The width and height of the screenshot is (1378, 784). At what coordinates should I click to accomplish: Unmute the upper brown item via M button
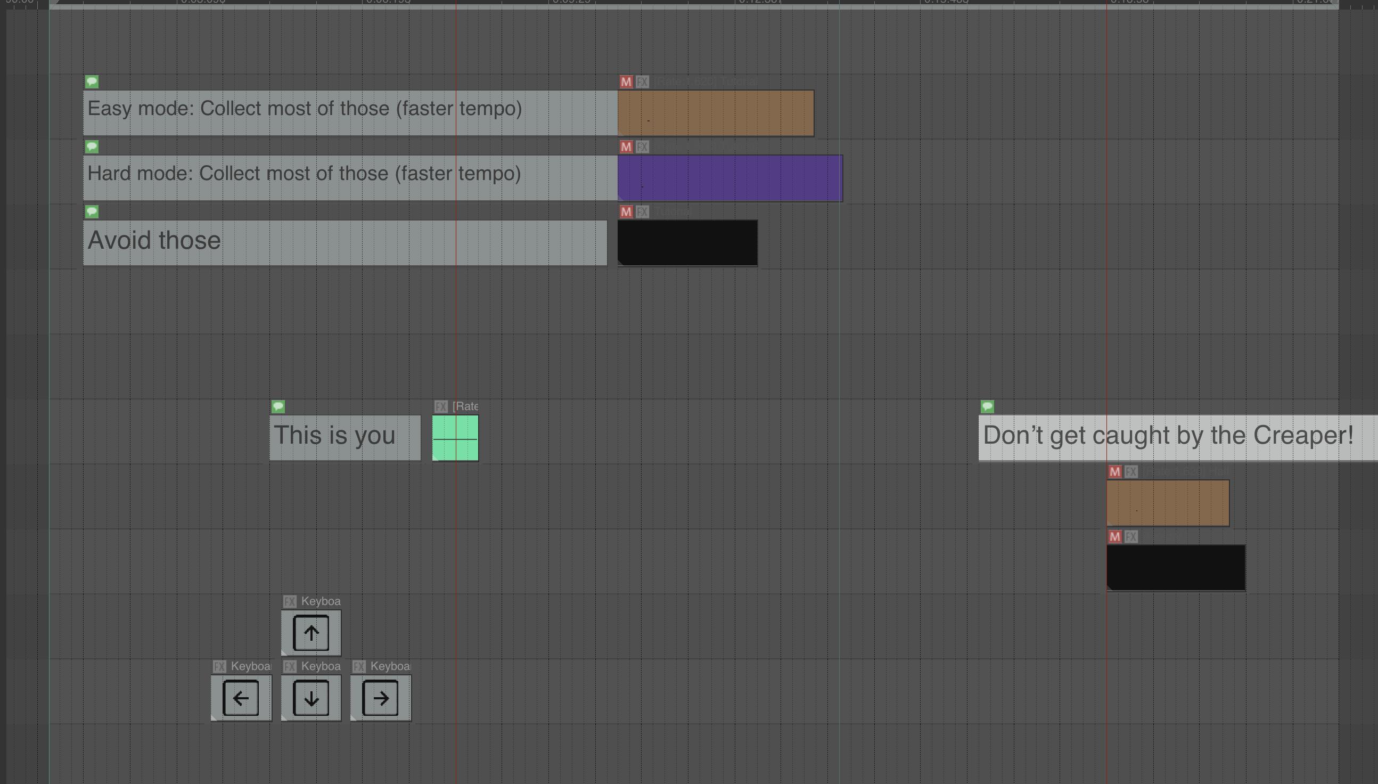626,82
